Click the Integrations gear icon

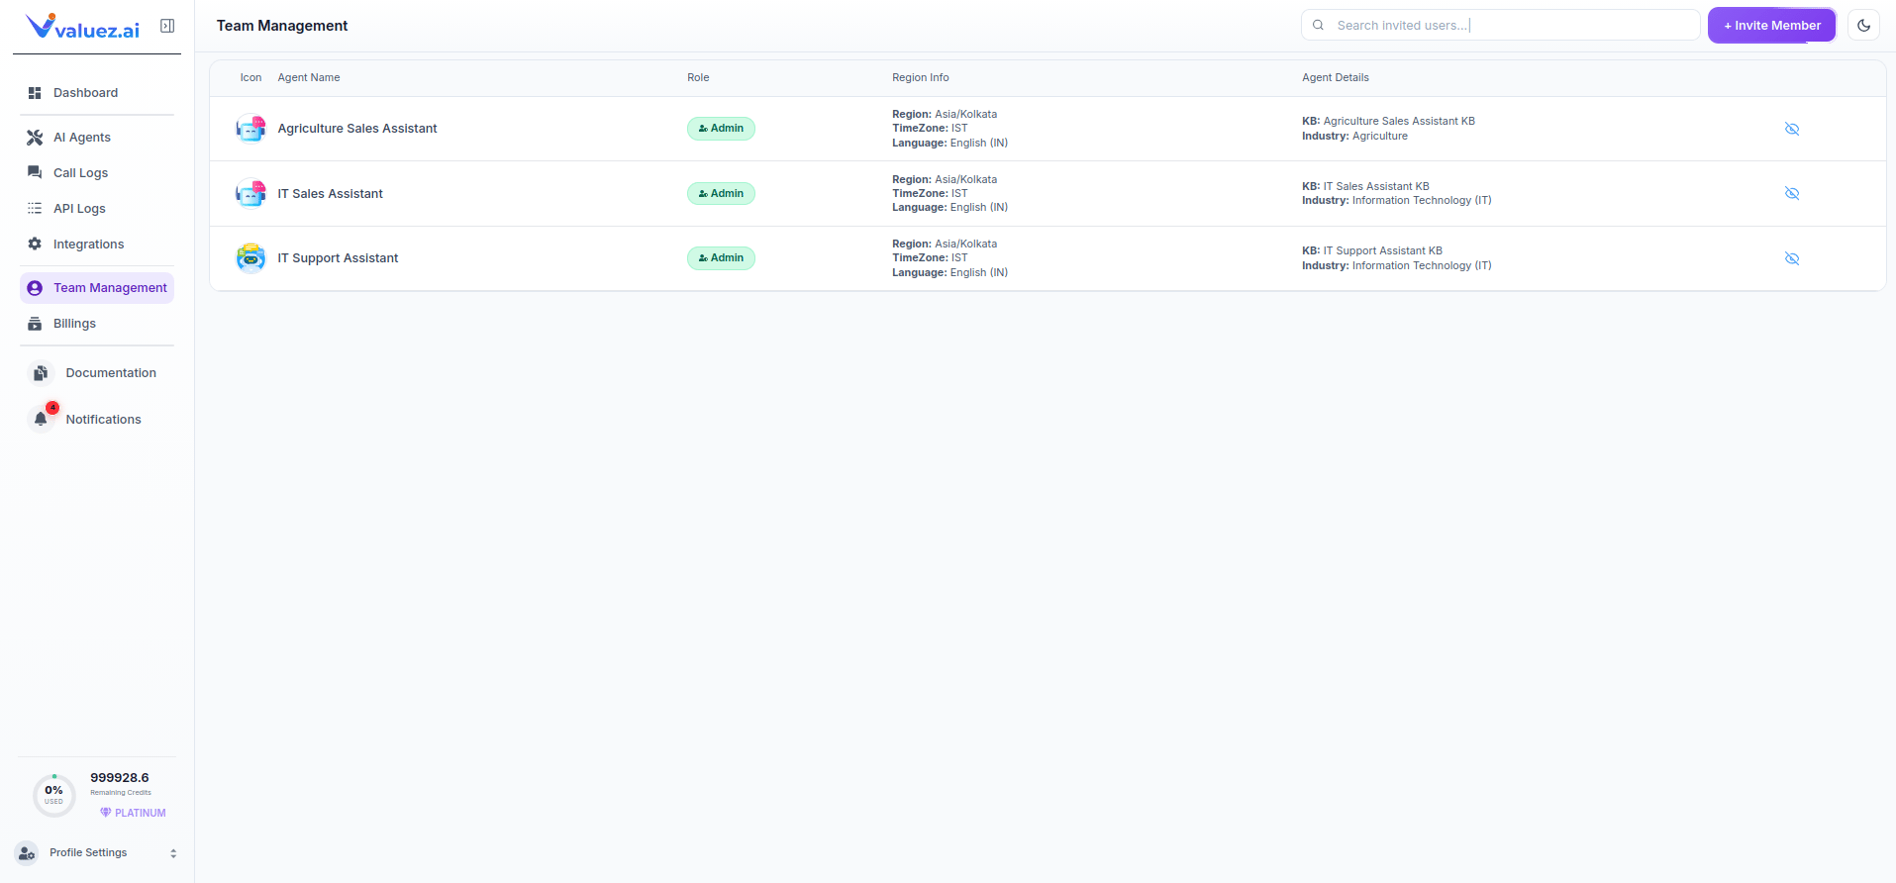(35, 245)
